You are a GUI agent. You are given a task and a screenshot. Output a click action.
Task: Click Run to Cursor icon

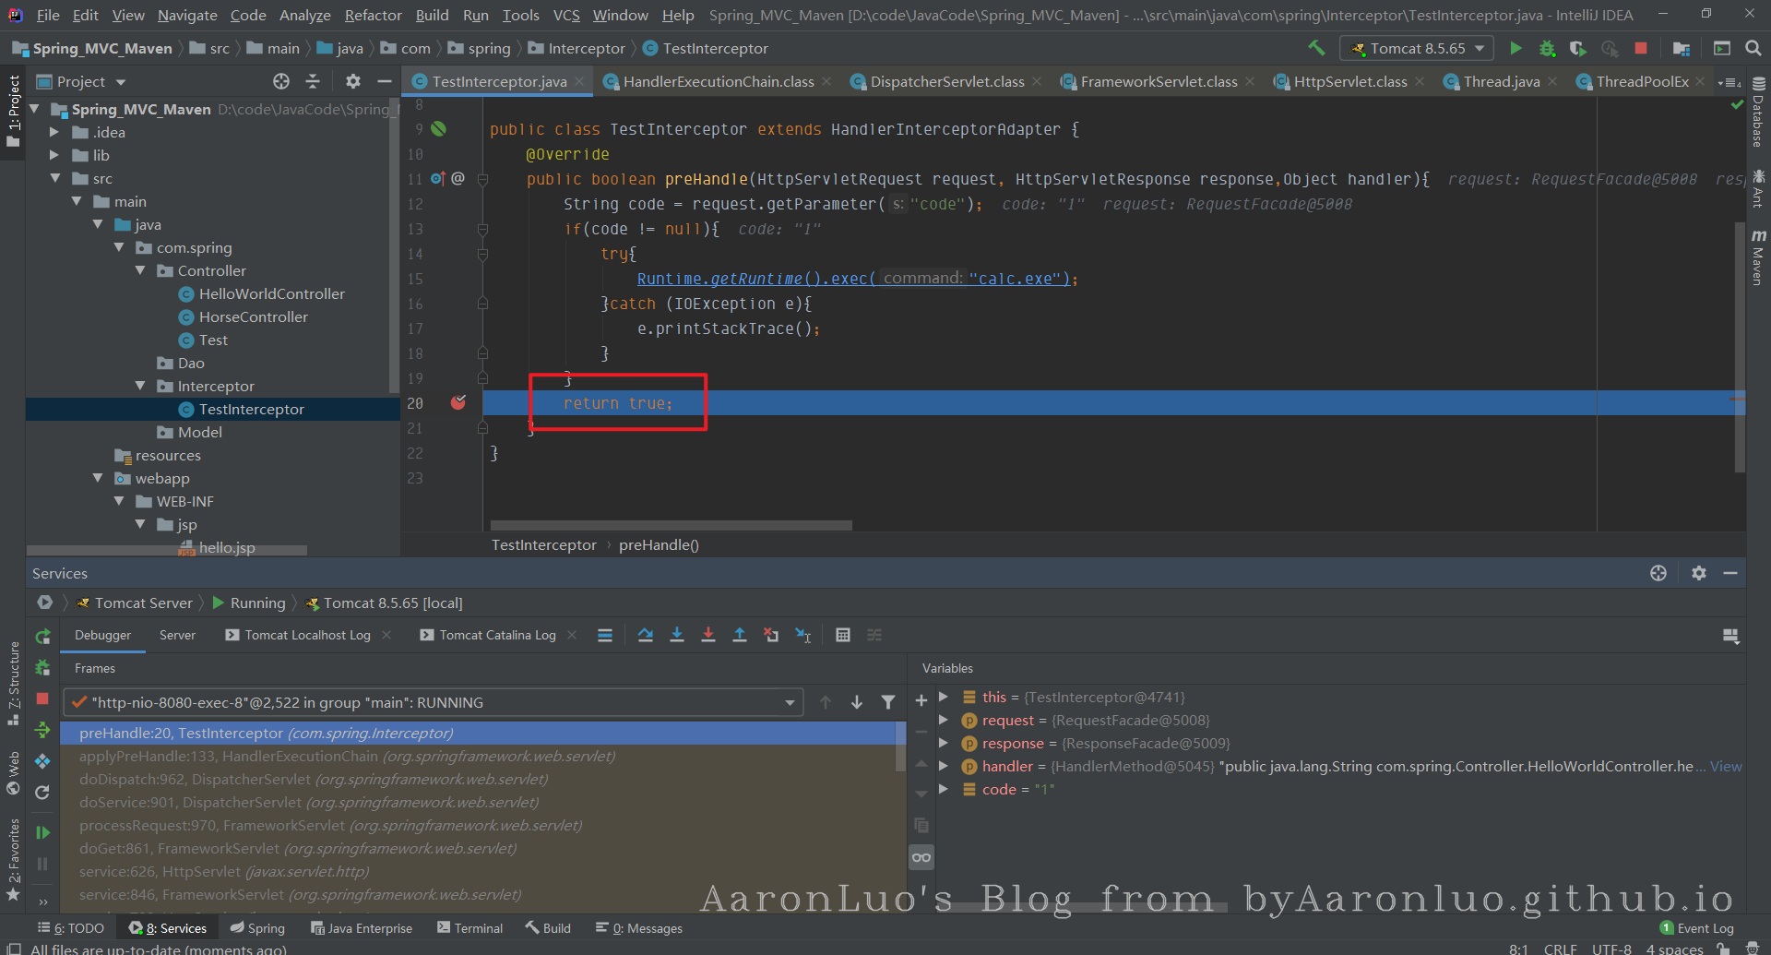(x=803, y=635)
